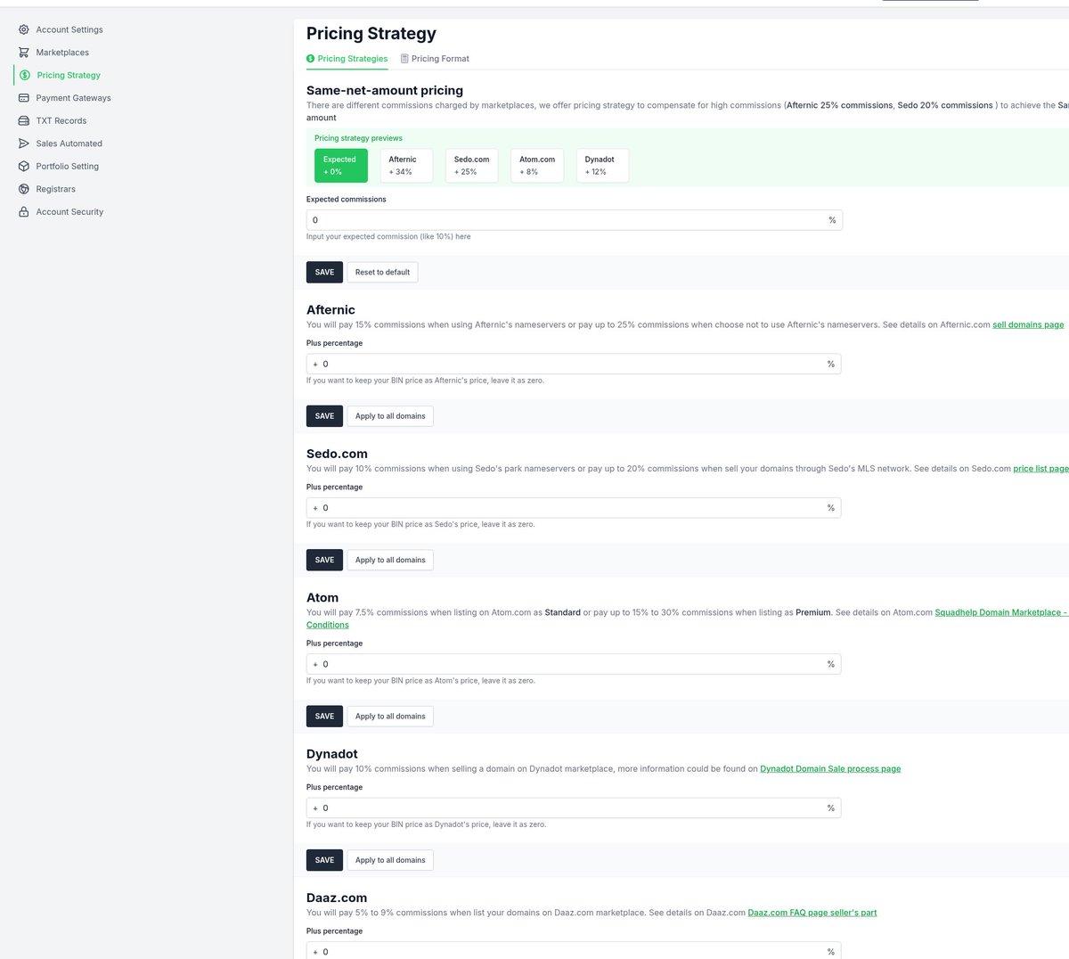
Task: Save the expected commissions setting
Action: pos(324,272)
